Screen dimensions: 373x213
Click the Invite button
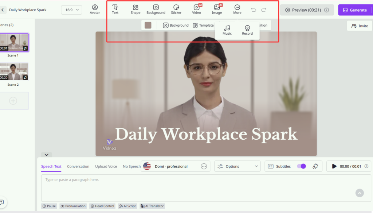[x=360, y=26]
